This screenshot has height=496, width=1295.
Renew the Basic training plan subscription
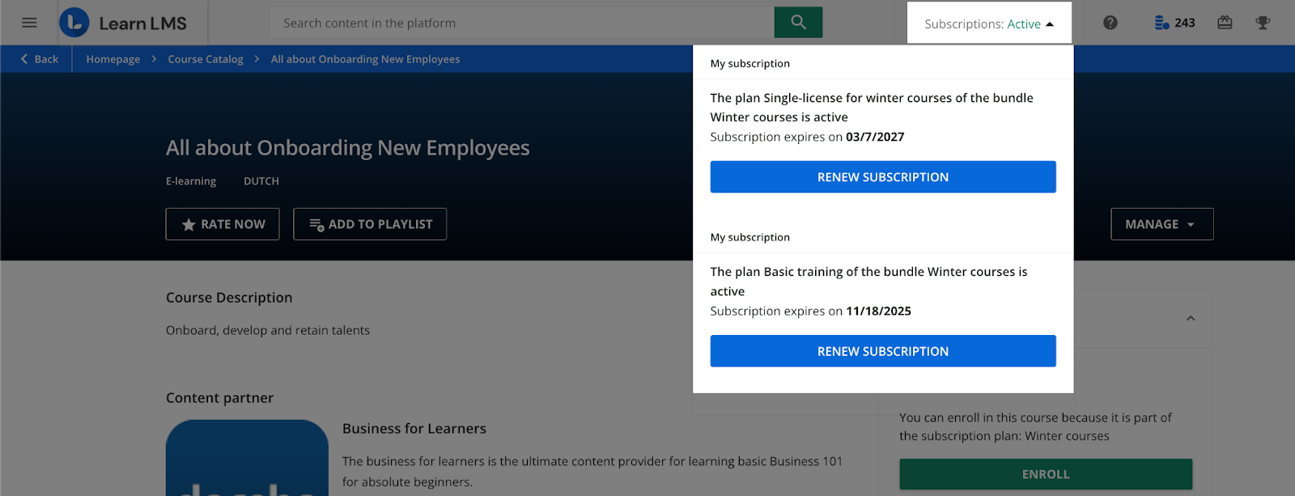[x=882, y=351]
